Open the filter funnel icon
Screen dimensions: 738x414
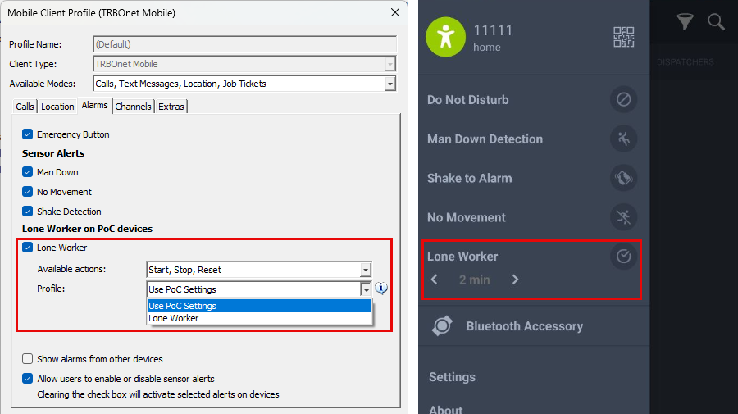tap(685, 21)
